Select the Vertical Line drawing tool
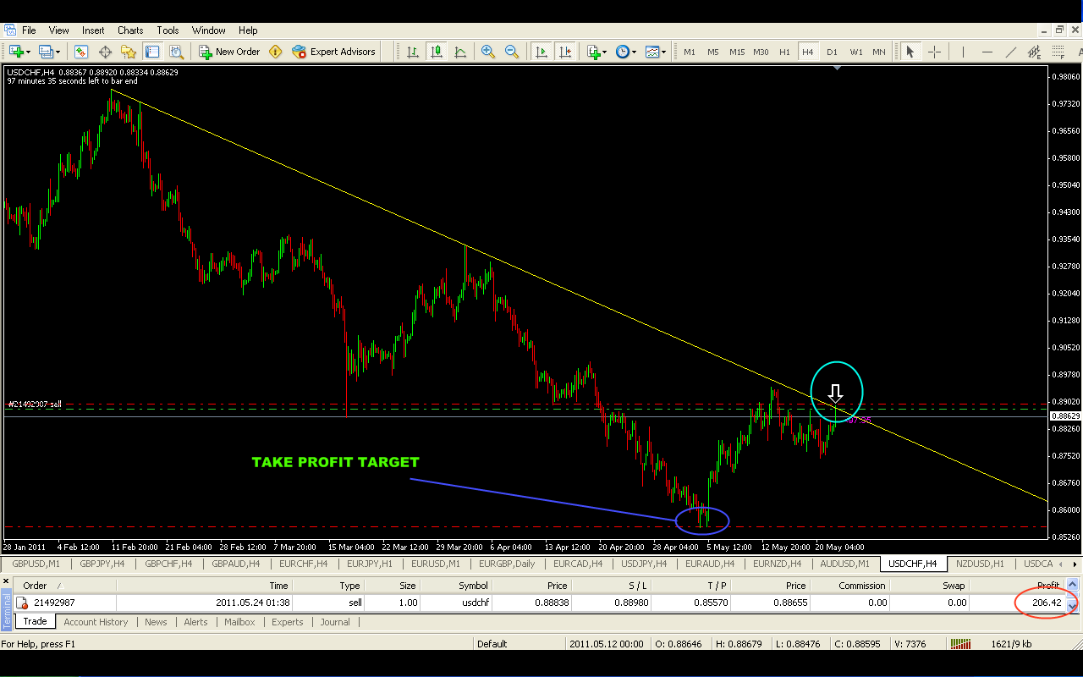 click(963, 52)
